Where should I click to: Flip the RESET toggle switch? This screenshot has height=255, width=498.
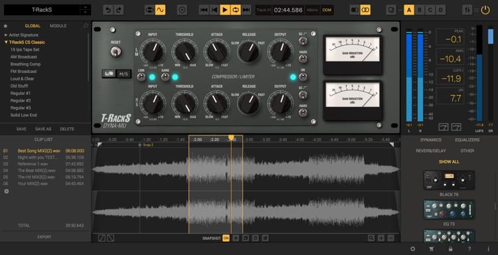(116, 51)
